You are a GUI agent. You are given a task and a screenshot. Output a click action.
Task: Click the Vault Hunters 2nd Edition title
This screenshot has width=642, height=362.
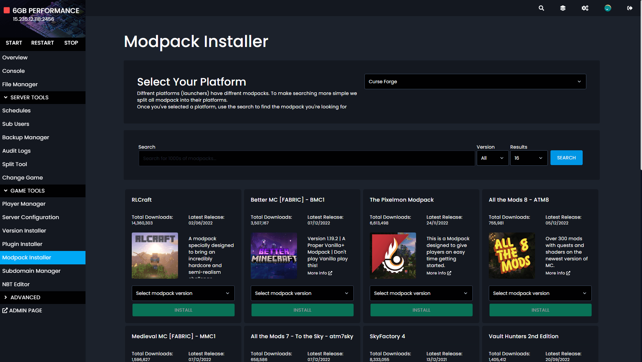tap(524, 336)
